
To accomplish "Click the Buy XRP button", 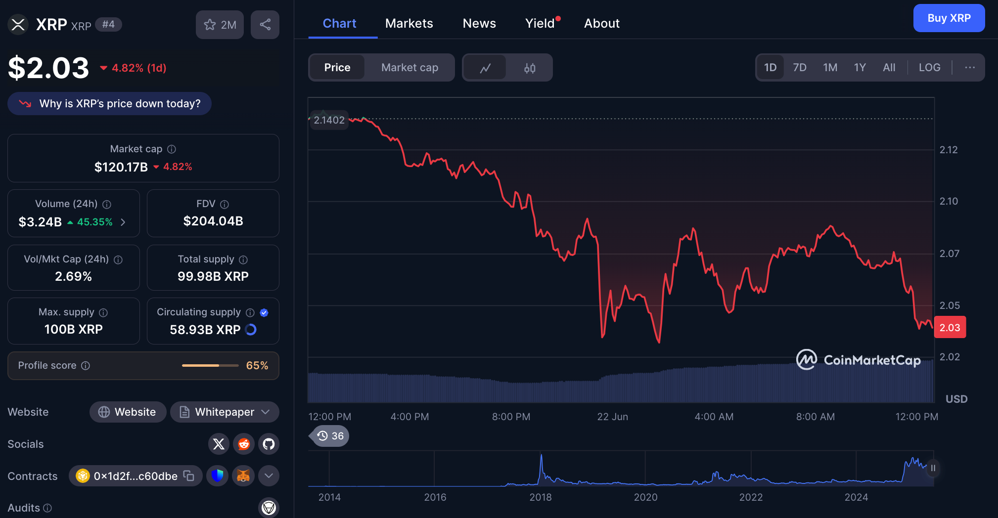I will coord(949,18).
